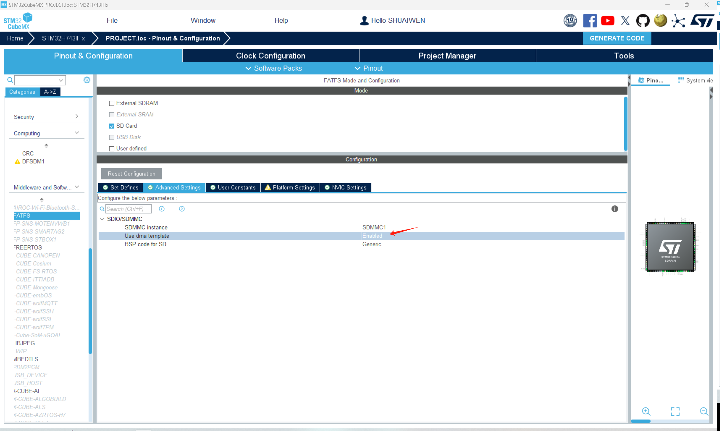Click the search icon next to Search (Ctrl+F)
This screenshot has width=720, height=431.
tap(102, 209)
